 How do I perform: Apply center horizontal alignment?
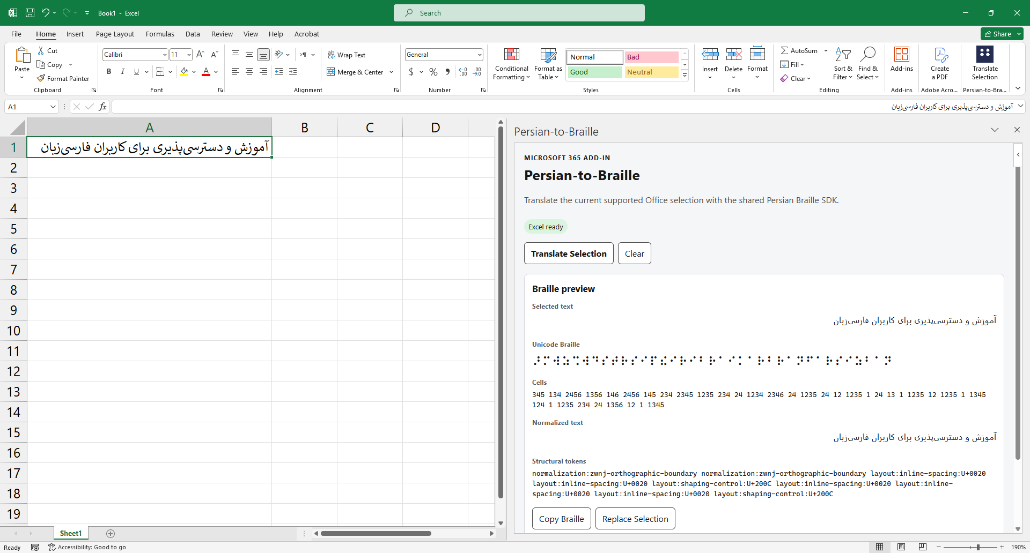pyautogui.click(x=249, y=71)
